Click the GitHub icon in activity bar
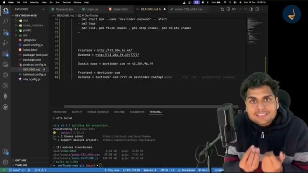308x173 pixels. [x=5, y=107]
